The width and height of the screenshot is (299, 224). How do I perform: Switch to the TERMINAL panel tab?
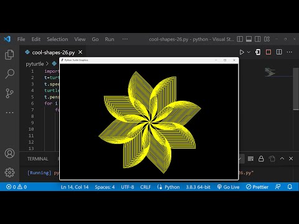[38, 159]
